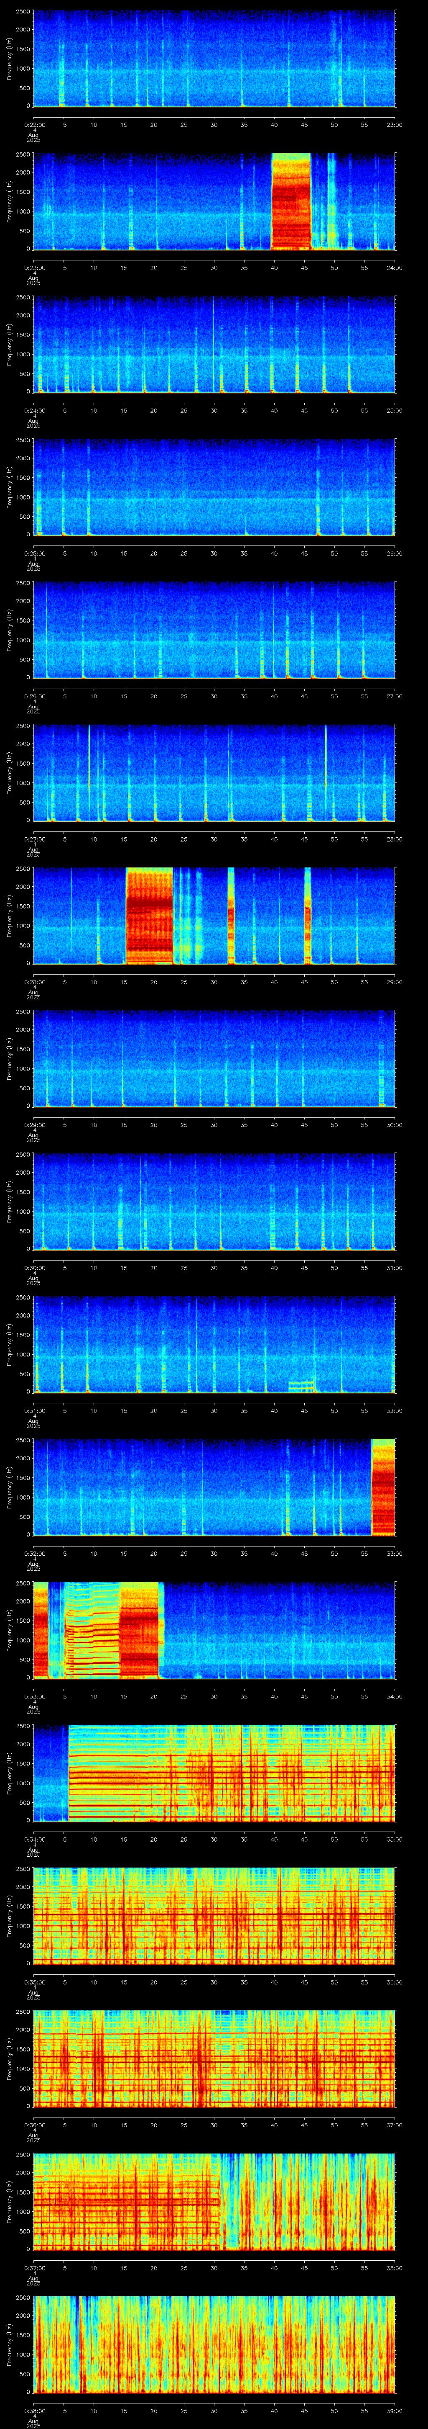Select the small yellow band in 0:31:00 spectrogram
The width and height of the screenshot is (428, 2429).
tap(302, 1386)
